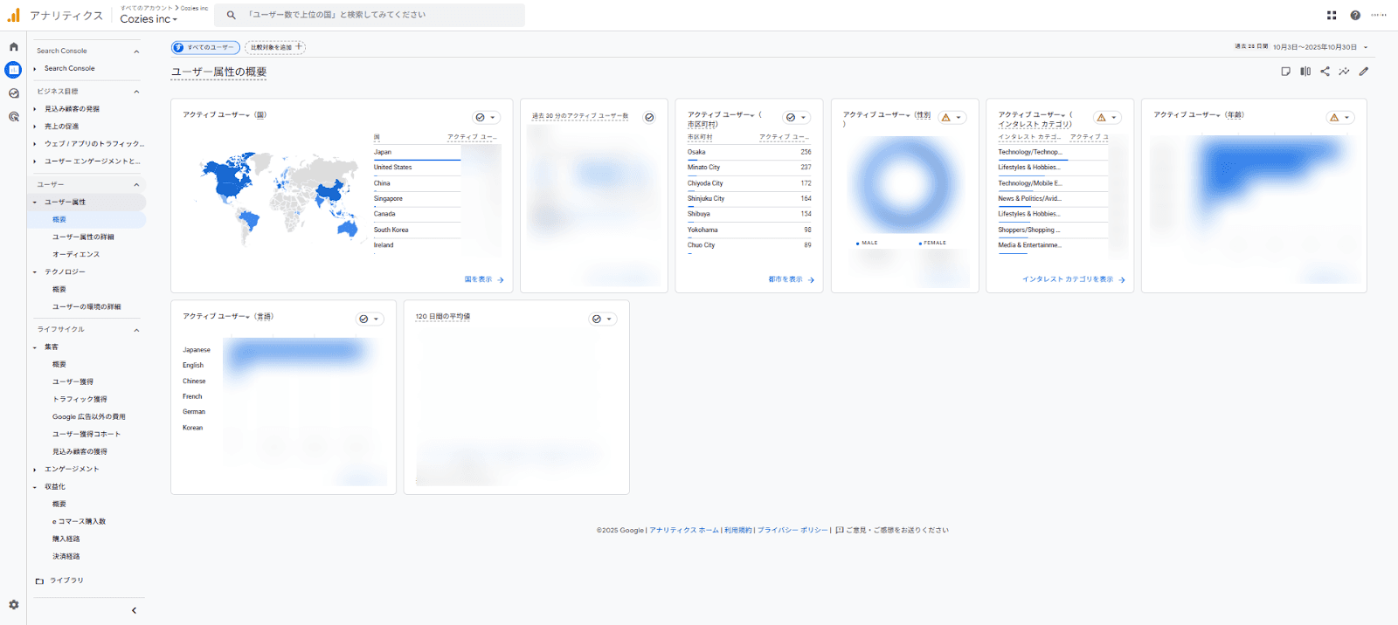Open the アクティブ ユーザー metric dropdown on 国 card
Screen dimensions: 1398x625
pyautogui.click(x=216, y=114)
